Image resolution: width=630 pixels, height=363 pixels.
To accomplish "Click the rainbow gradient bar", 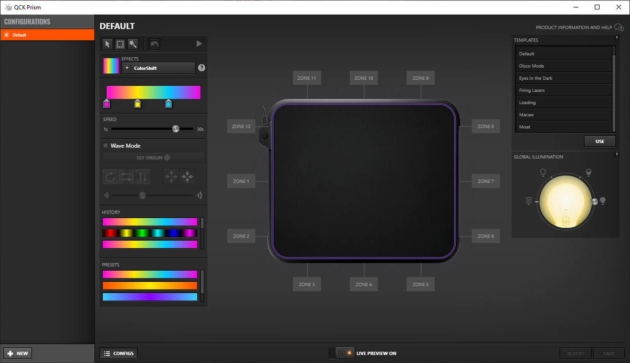I will (153, 92).
